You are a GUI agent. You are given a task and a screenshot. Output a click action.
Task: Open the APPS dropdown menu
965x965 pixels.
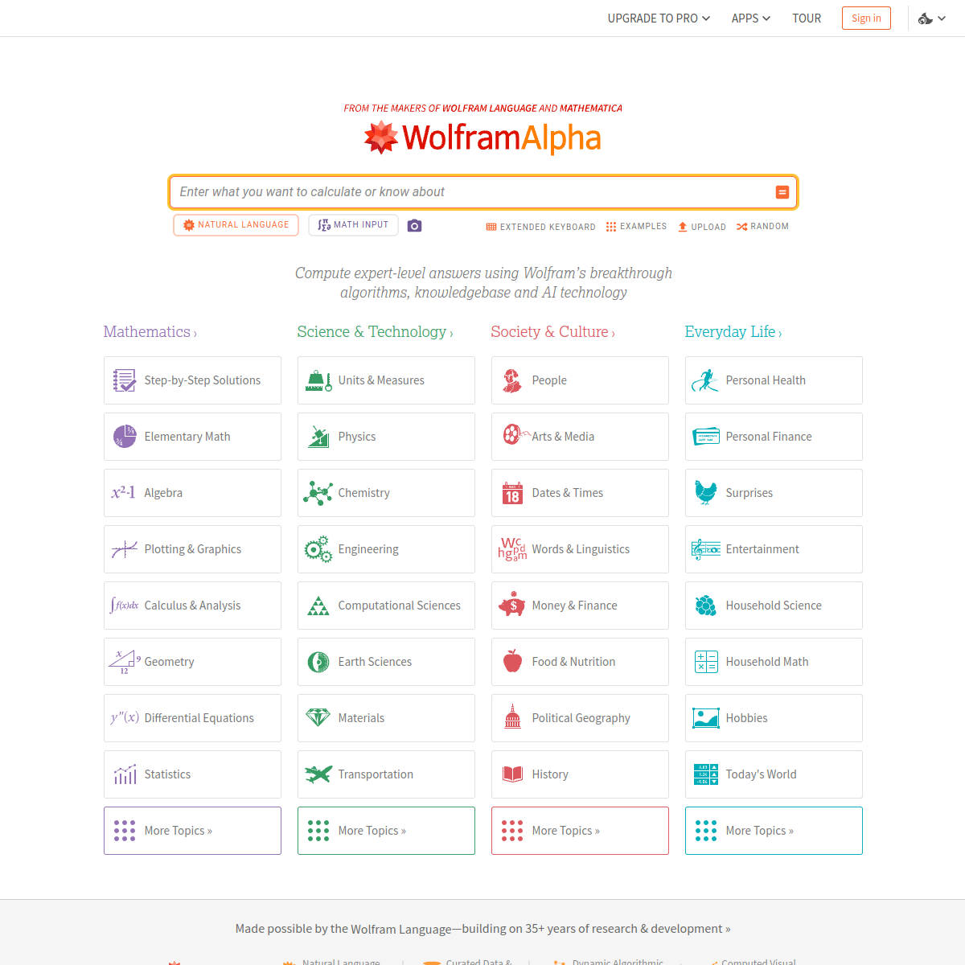[750, 18]
